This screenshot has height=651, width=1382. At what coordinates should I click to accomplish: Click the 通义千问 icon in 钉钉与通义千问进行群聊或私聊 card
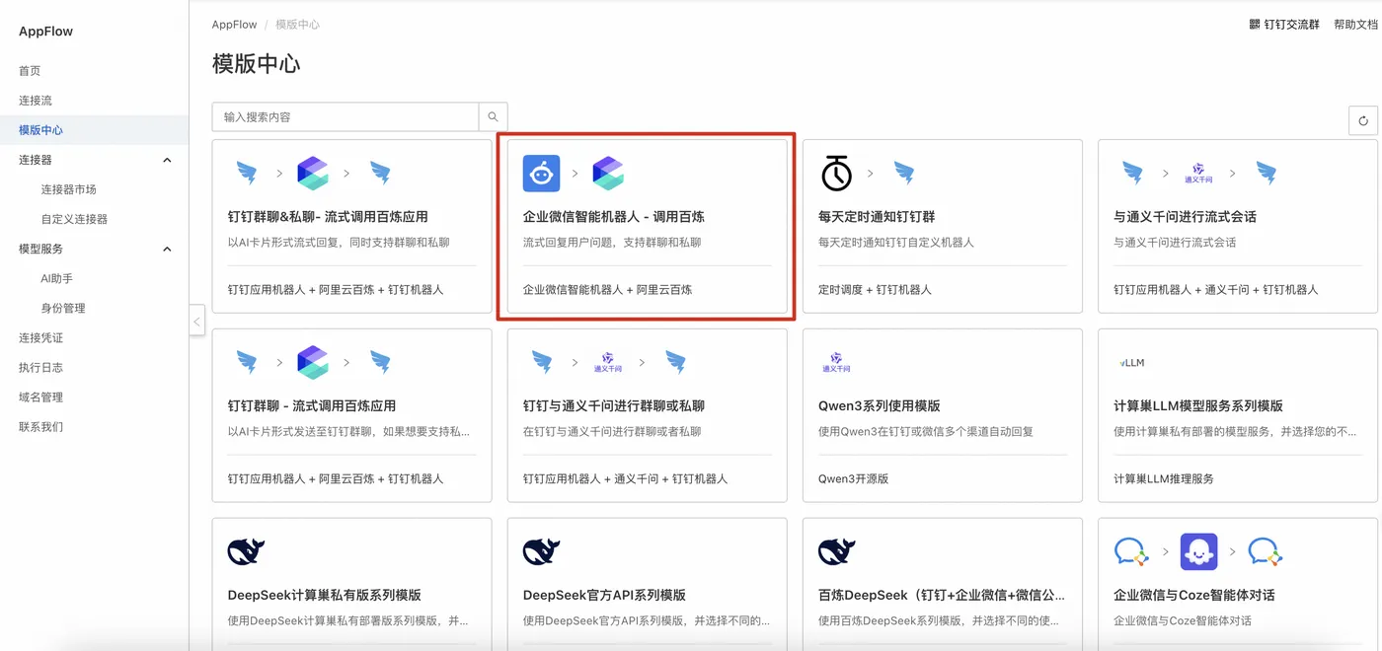pos(608,363)
